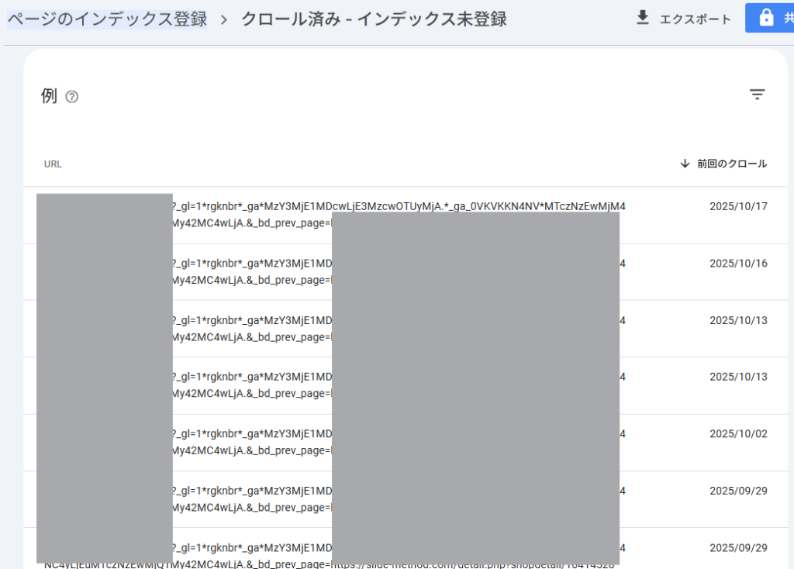794x569 pixels.
Task: Click the lock icon on the share button
Action: pyautogui.click(x=766, y=18)
